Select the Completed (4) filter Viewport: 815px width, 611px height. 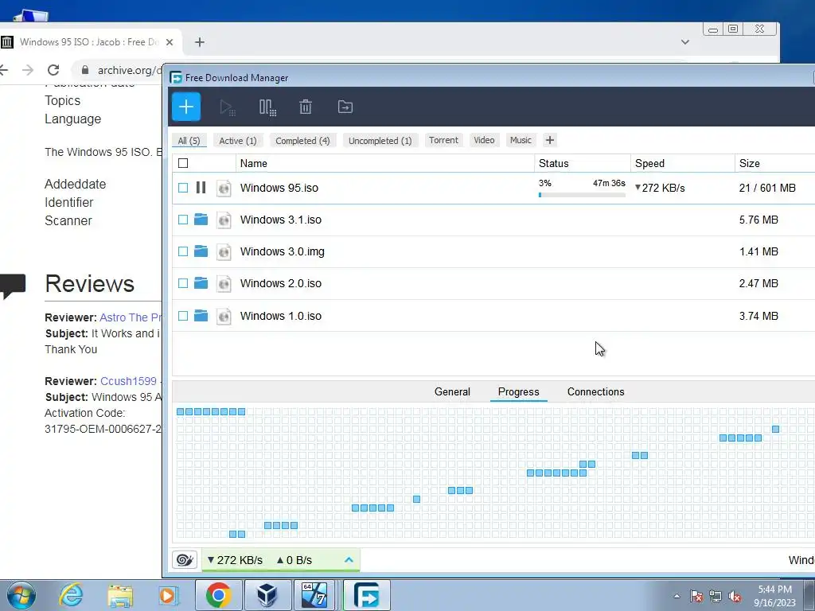[302, 140]
